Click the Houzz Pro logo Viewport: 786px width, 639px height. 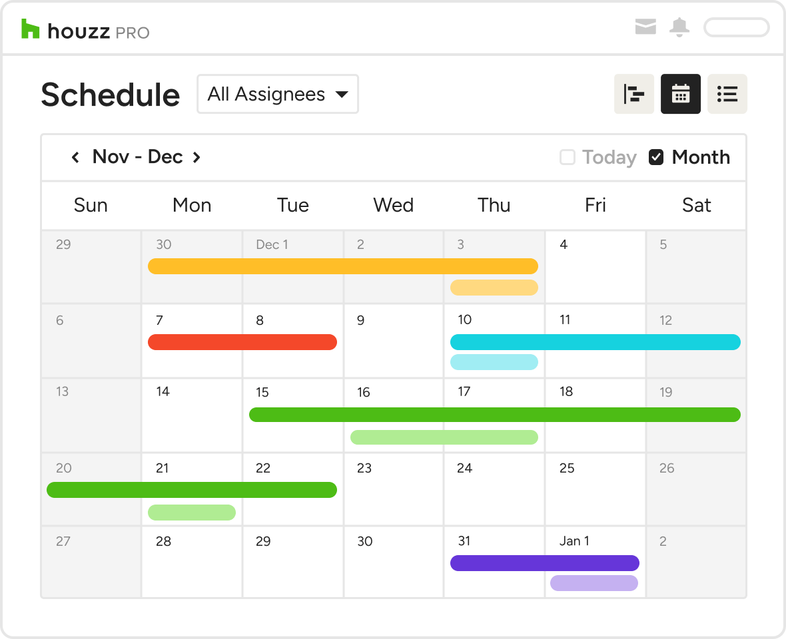(x=85, y=30)
